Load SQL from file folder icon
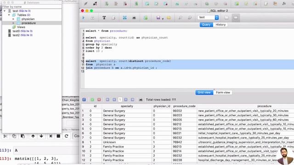 tap(169, 18)
